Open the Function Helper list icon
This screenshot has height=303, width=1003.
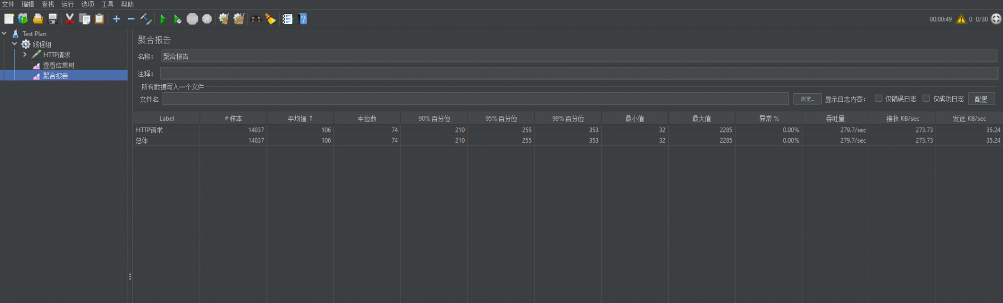click(x=288, y=19)
